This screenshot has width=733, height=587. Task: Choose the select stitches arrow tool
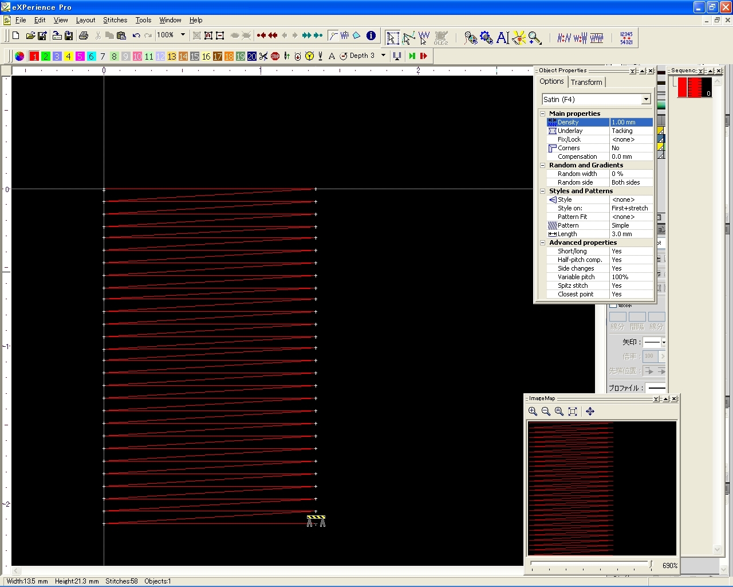tap(424, 38)
